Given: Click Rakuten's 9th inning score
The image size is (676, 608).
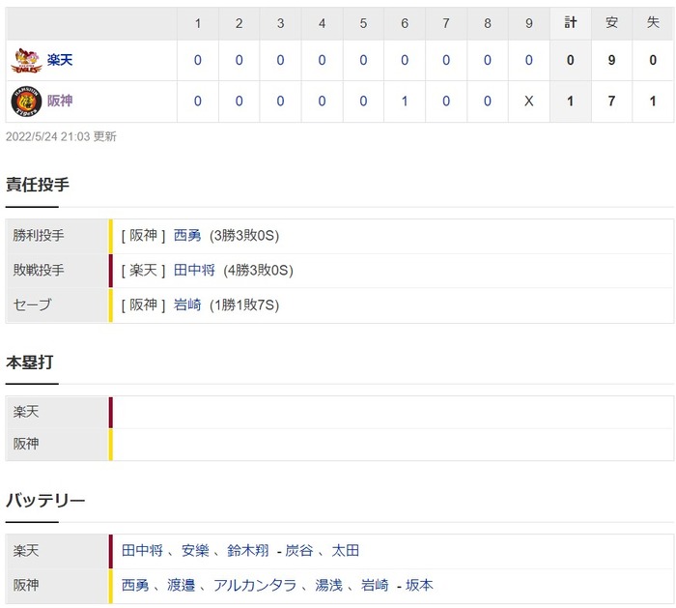Looking at the screenshot, I should click(x=529, y=60).
